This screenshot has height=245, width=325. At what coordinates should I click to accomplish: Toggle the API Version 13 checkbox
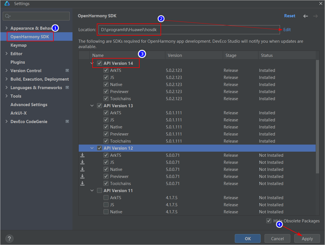coord(99,106)
